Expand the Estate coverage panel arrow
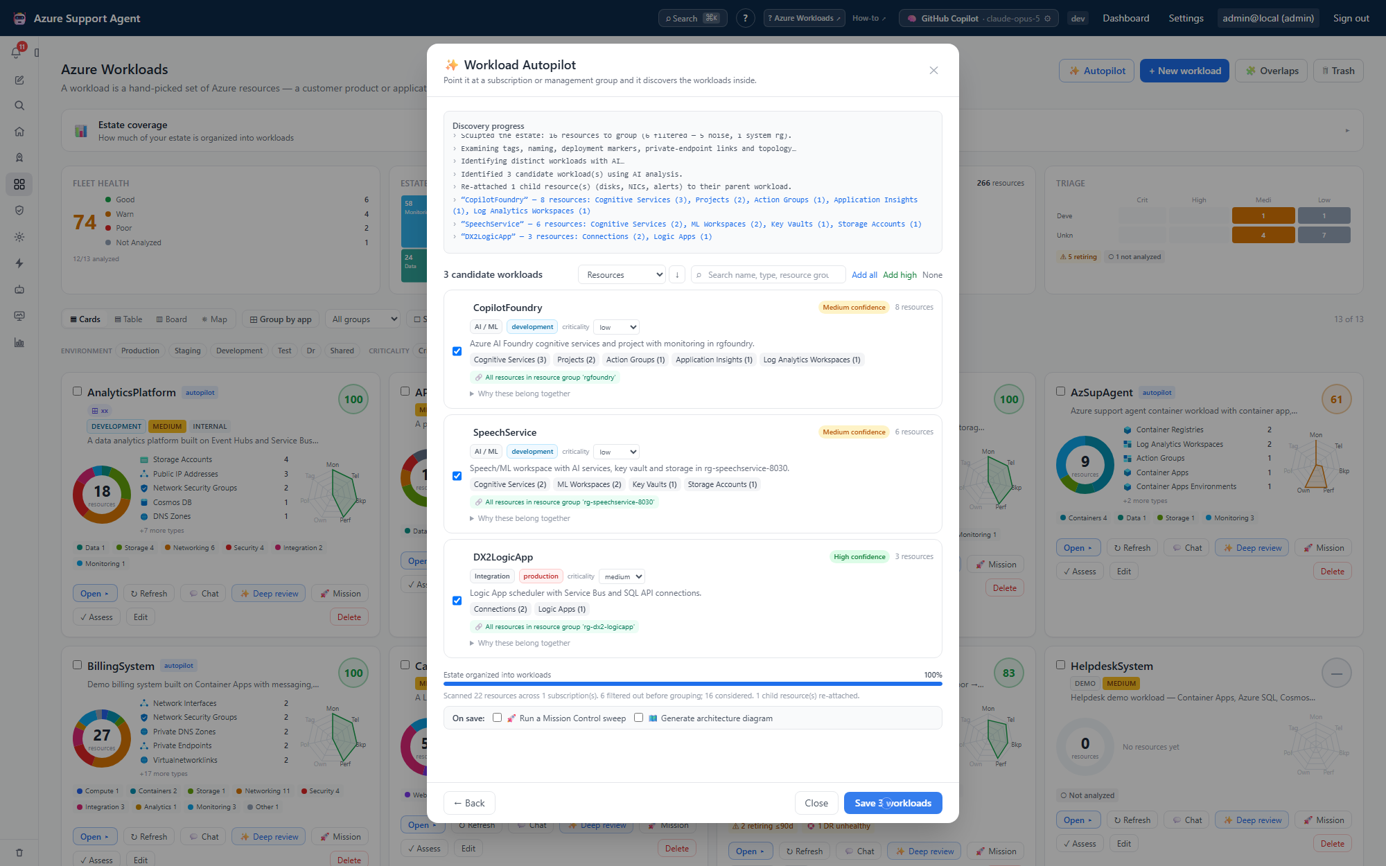Viewport: 1386px width, 866px height. [x=1347, y=130]
